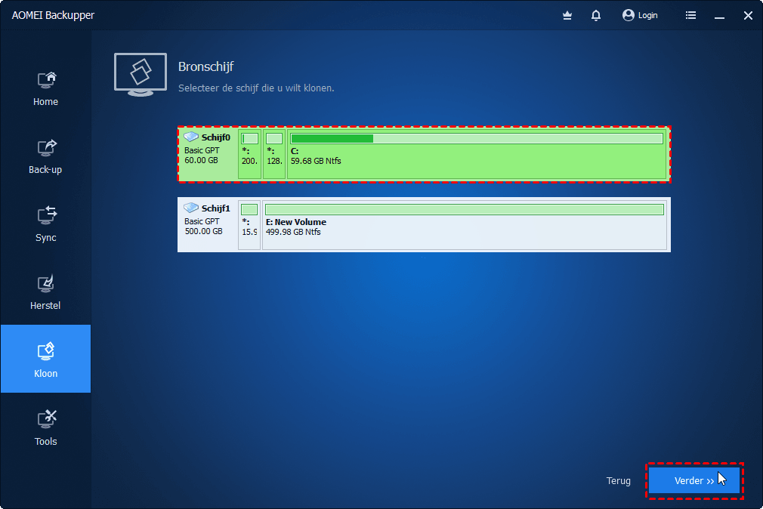The image size is (763, 509).
Task: Close the AOMEI Backupper window
Action: [748, 16]
